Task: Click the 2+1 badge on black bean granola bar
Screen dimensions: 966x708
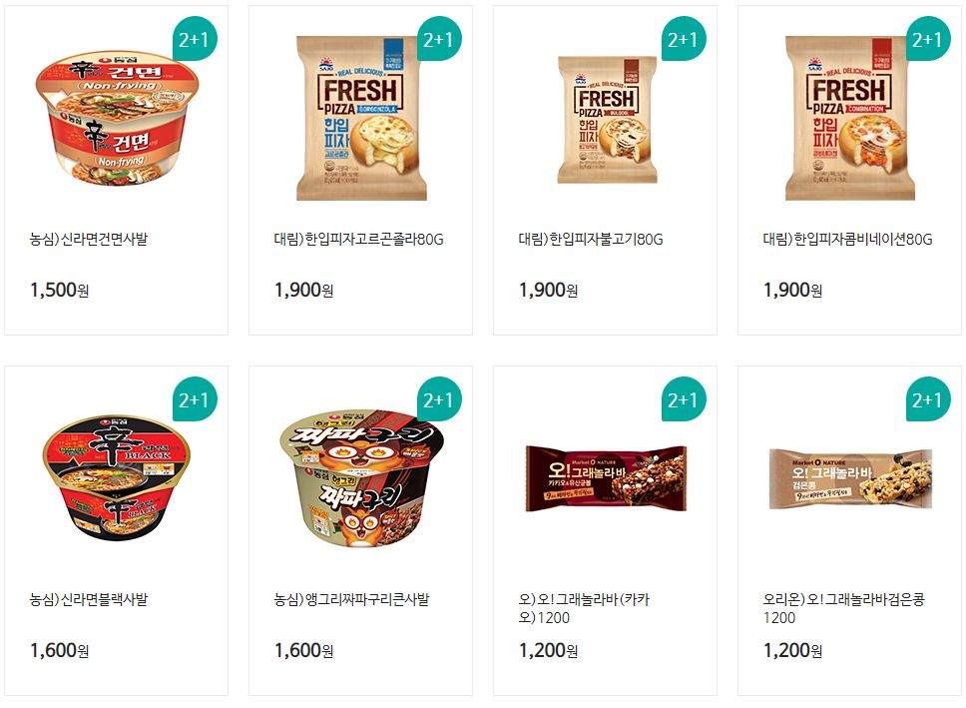Action: pyautogui.click(x=927, y=399)
